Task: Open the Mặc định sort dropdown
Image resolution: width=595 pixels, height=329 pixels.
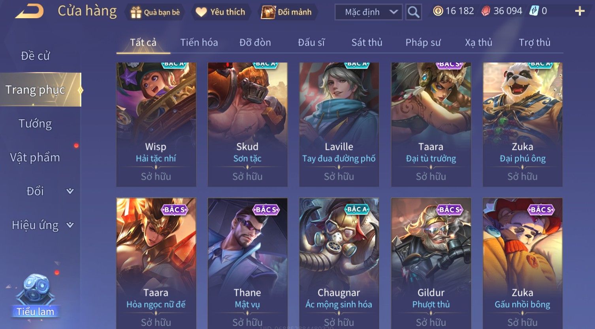Action: coord(368,12)
